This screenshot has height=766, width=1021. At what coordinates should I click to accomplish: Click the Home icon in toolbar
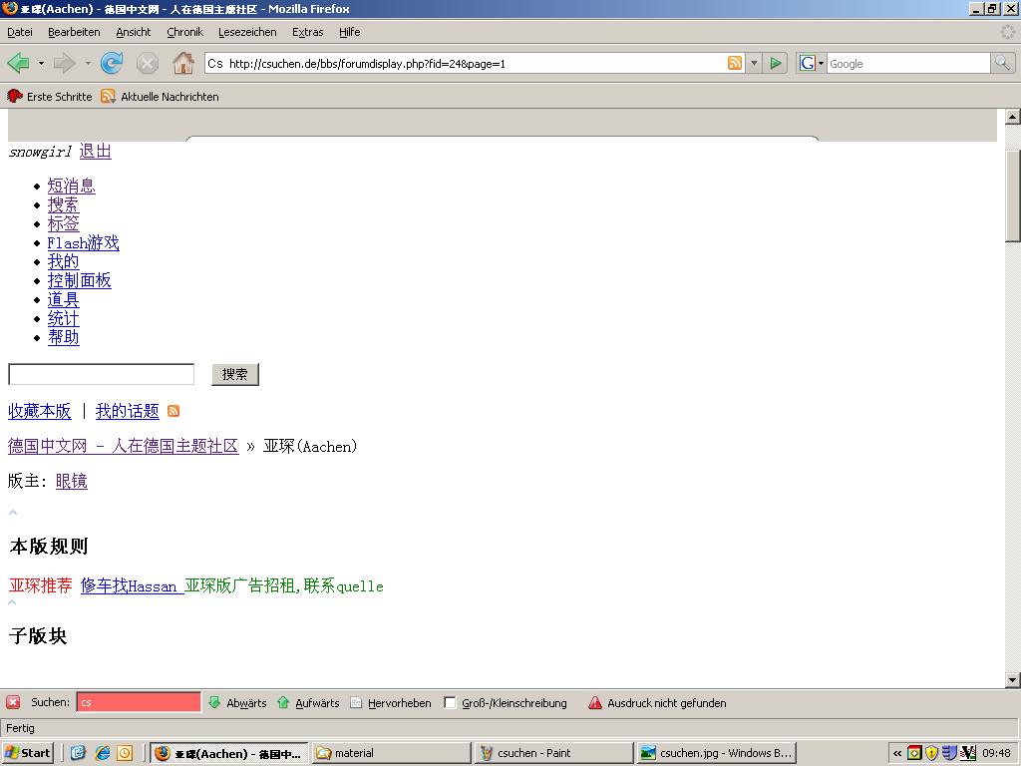pos(182,64)
